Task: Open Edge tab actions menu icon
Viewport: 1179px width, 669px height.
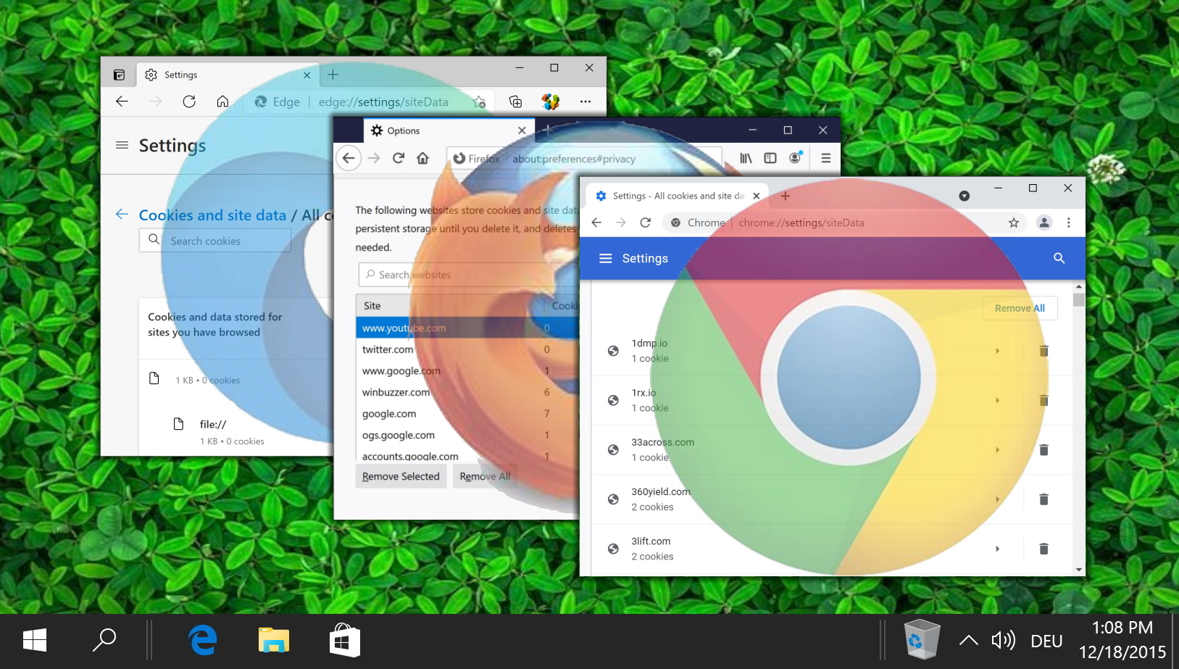Action: click(x=119, y=75)
